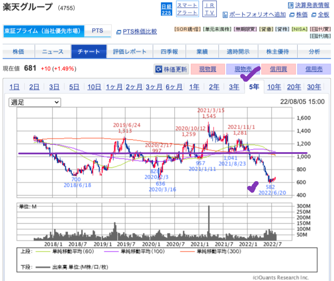Select the 2日 chart period
The width and height of the screenshot is (334, 281).
point(34,87)
